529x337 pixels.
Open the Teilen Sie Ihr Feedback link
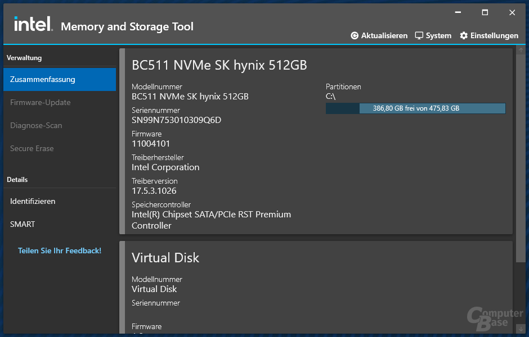(x=60, y=251)
